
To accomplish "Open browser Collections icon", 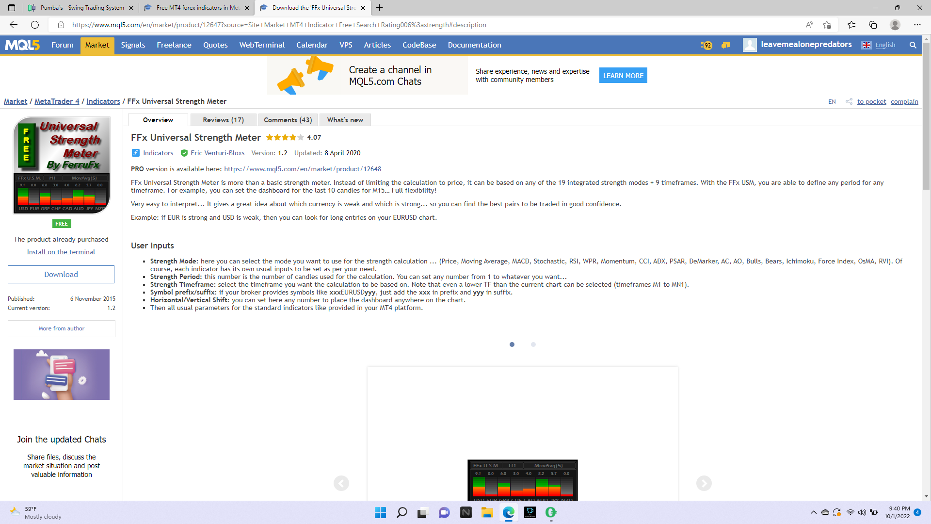I will pos(873,25).
